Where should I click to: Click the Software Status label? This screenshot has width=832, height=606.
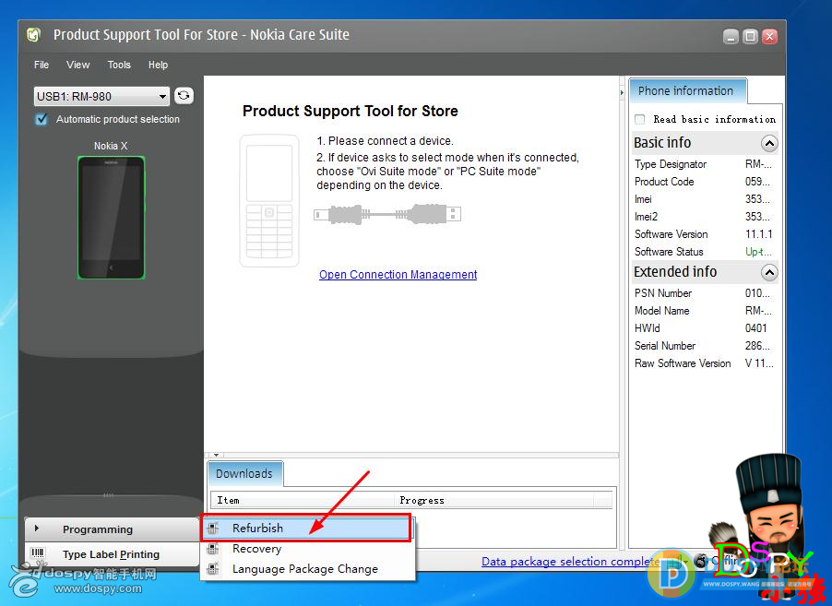[x=669, y=252]
